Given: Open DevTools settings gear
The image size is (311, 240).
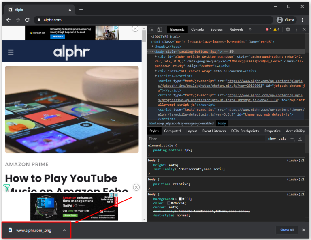Looking at the screenshot, I should [x=288, y=29].
